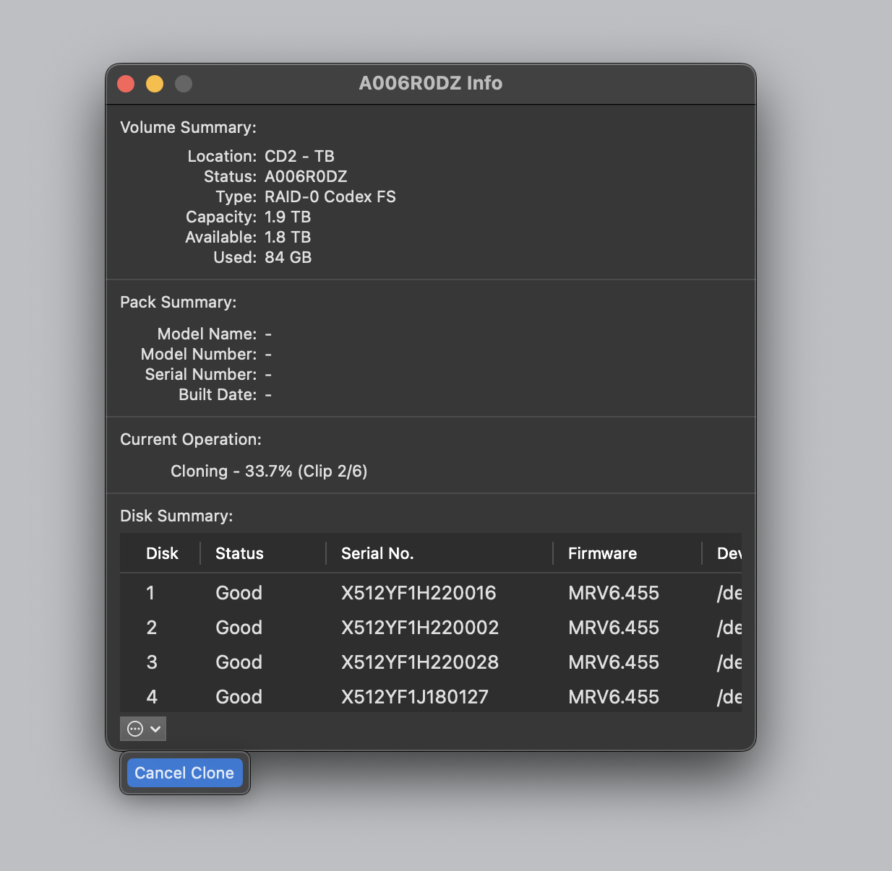
Task: Click the Cloning - 33.7% (Clip 2/6) text
Action: 269,471
